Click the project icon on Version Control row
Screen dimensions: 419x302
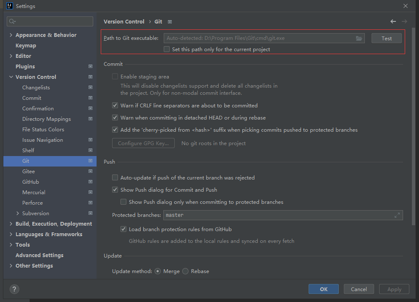point(90,77)
